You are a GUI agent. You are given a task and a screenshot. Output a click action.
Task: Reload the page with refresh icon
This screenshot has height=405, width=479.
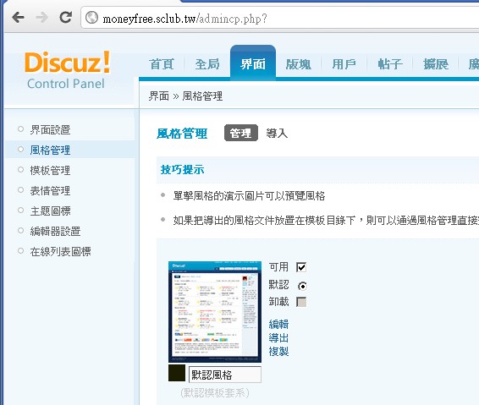[x=65, y=17]
